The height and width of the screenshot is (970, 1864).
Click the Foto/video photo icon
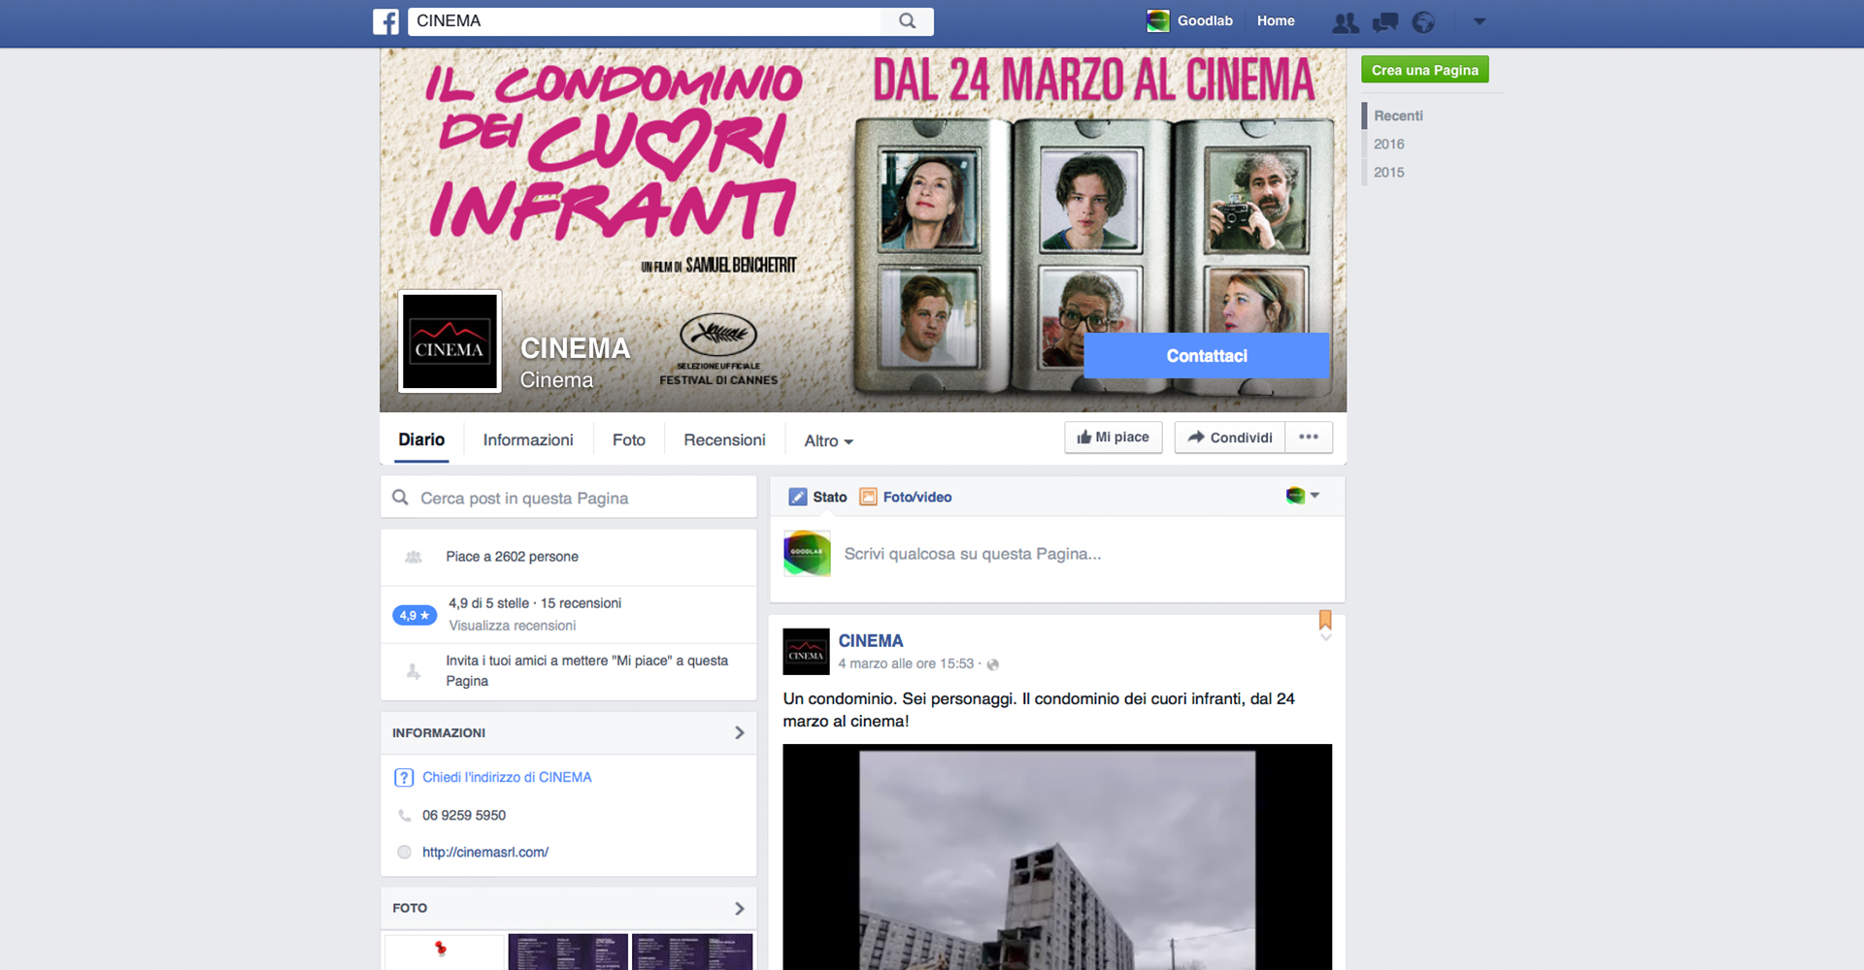pos(868,497)
